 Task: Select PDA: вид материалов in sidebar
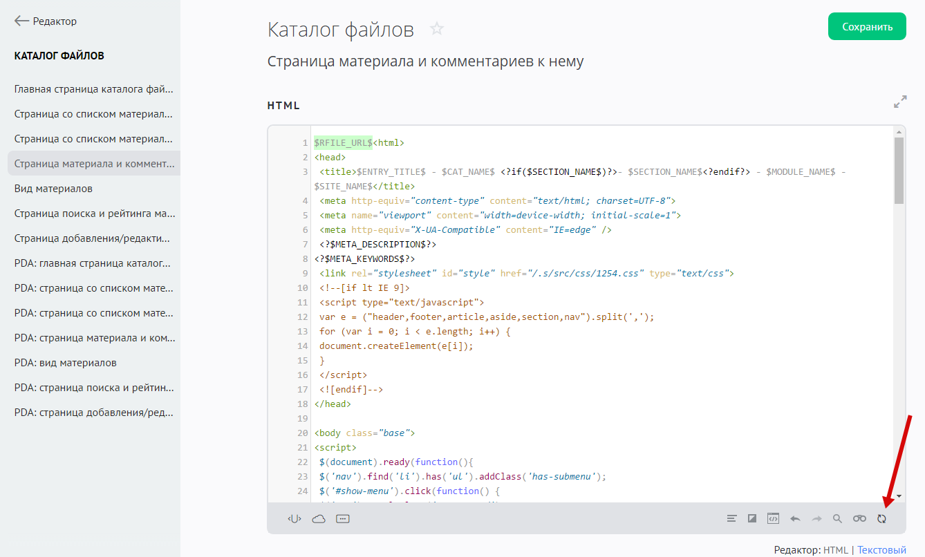[x=65, y=363]
